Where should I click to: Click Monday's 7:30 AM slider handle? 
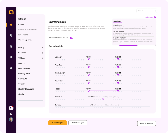[x=88, y=59]
